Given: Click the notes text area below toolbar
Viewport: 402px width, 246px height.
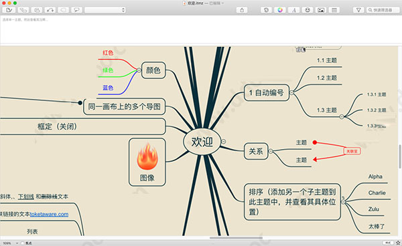Looking at the screenshot, I should (201, 29).
